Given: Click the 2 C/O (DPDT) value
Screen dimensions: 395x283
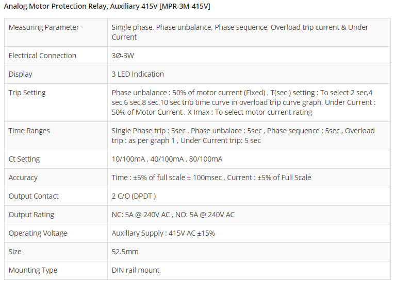Looking at the screenshot, I should pyautogui.click(x=134, y=196).
